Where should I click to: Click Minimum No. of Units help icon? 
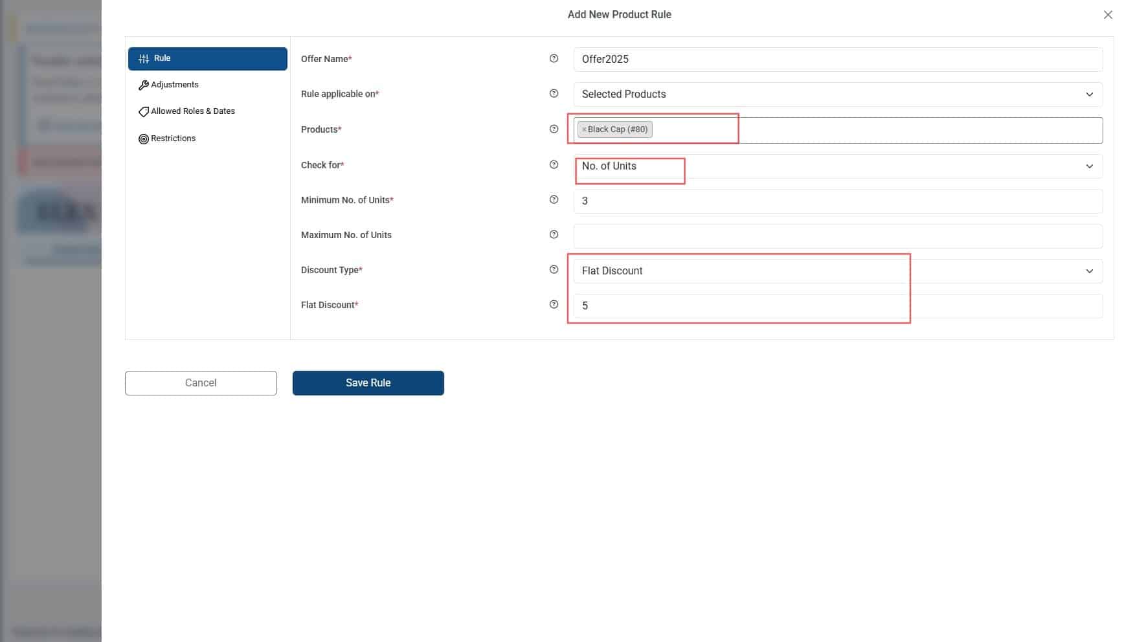554,199
